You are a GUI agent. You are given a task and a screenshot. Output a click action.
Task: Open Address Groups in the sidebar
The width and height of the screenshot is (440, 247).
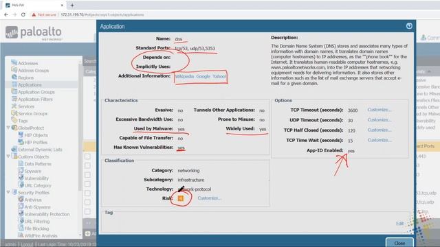click(x=33, y=71)
